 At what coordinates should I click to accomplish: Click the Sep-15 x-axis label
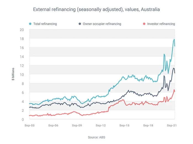click(124, 125)
